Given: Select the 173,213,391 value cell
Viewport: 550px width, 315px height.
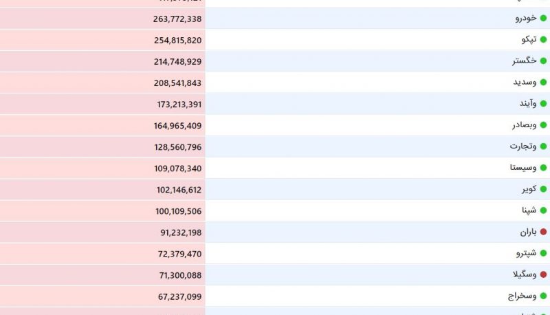Looking at the screenshot, I should (x=102, y=104).
